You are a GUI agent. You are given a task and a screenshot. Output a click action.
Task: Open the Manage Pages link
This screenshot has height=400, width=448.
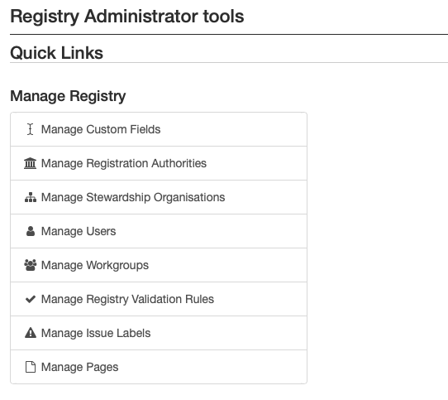pos(79,368)
